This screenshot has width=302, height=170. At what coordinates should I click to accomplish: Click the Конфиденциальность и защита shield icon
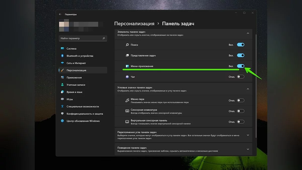coord(62,114)
